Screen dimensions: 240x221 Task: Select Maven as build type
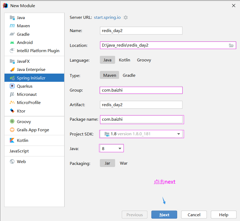coord(109,75)
